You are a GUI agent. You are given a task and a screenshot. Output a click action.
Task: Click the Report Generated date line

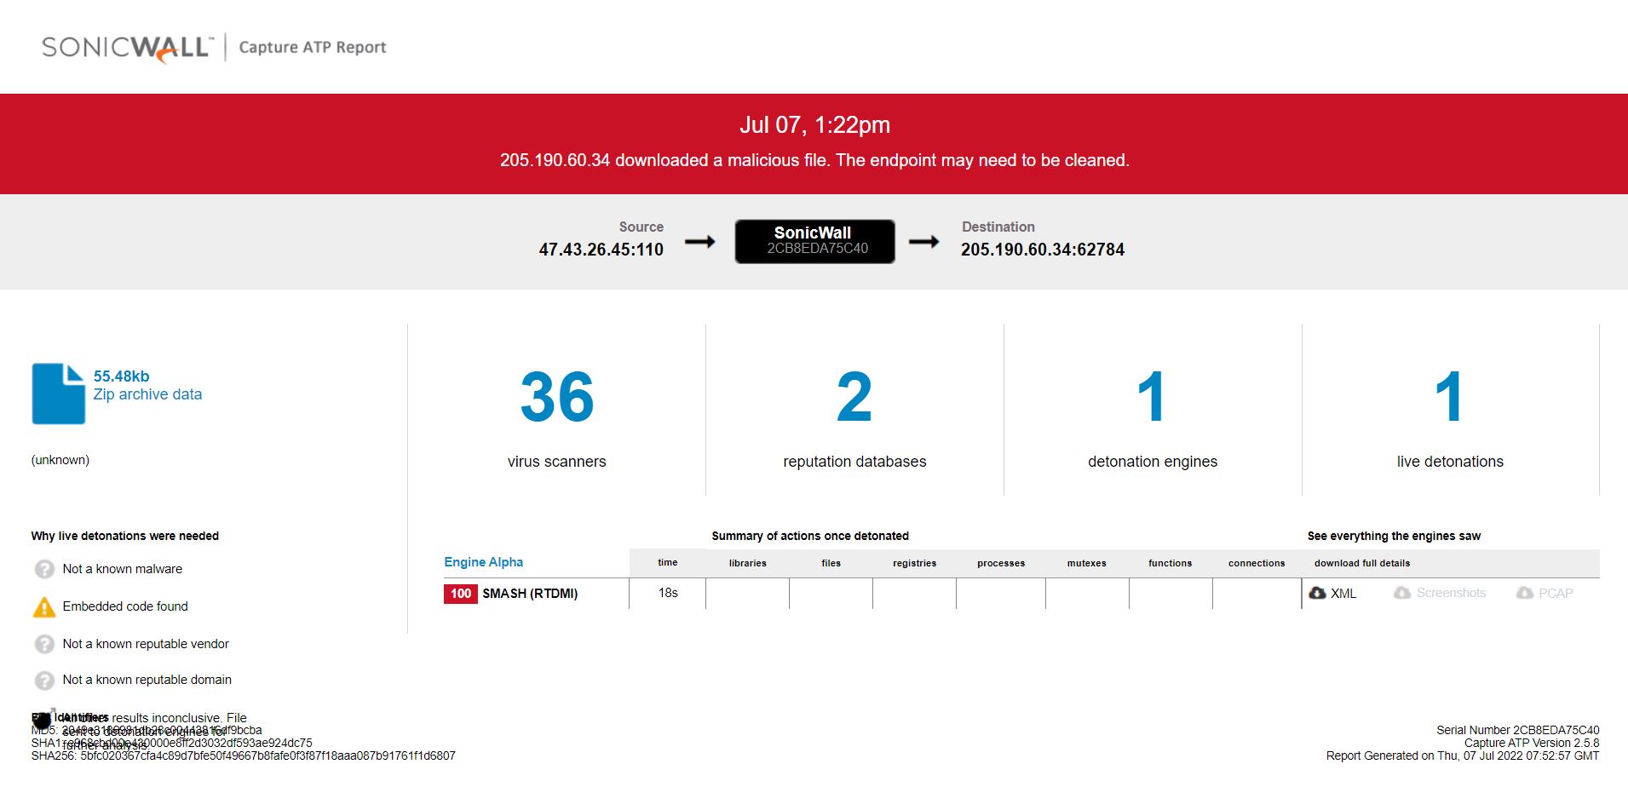(x=1463, y=755)
